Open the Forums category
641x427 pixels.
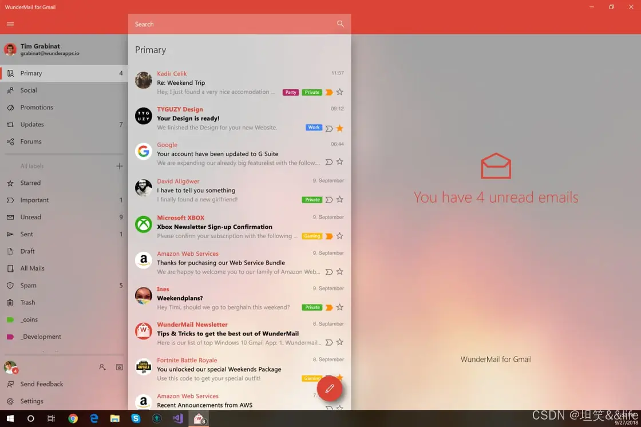[x=64, y=141]
